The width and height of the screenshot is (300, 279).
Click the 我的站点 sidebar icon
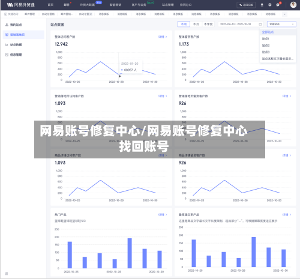tap(7, 25)
